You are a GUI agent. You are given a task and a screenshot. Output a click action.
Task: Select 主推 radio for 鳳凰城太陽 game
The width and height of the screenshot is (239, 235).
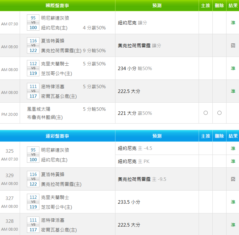click(x=206, y=113)
